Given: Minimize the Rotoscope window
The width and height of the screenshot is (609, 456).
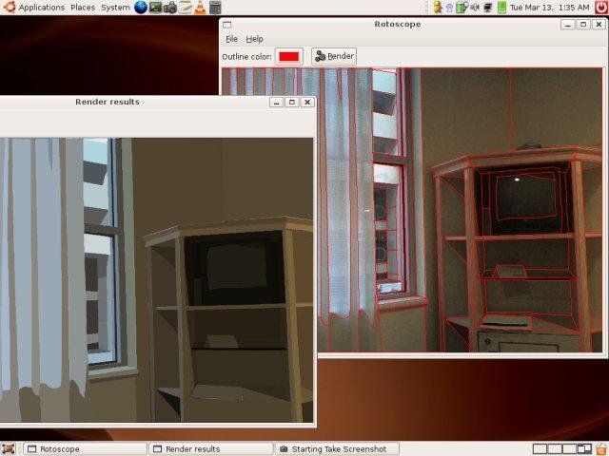Looking at the screenshot, I should [567, 25].
